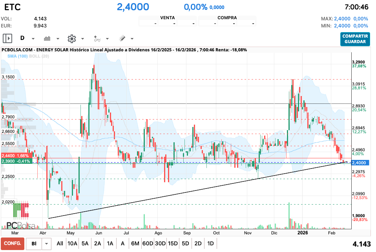This screenshot has width=376, height=252.
Task: Toggle the side panel icon
Action: pyautogui.click(x=7, y=38)
